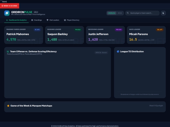This screenshot has width=170, height=127.
Task: Click the v2.4 version badge
Action: pyautogui.click(x=36, y=12)
